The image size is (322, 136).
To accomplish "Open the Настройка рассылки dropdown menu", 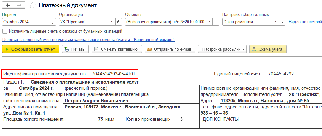I will (222, 49).
